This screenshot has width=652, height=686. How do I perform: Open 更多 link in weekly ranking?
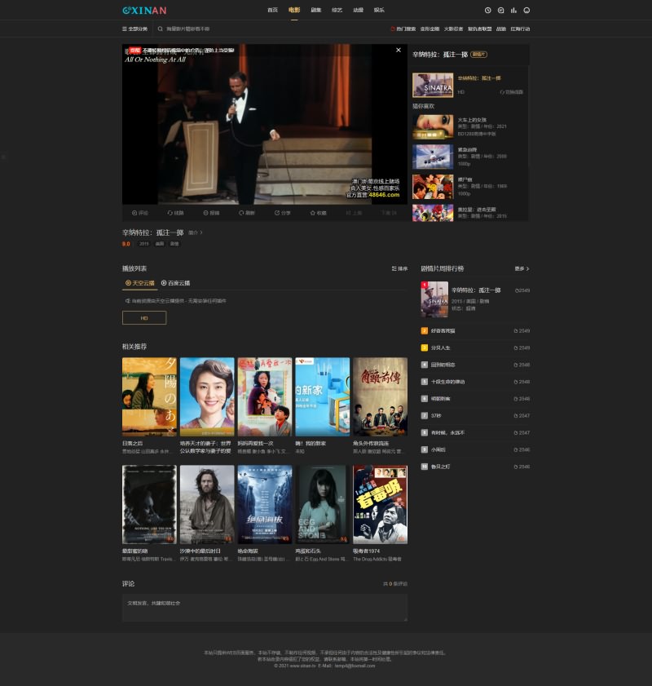pyautogui.click(x=522, y=268)
